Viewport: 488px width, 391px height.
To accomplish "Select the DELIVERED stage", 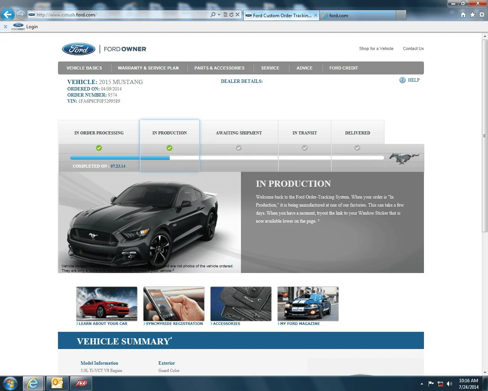I will (358, 133).
